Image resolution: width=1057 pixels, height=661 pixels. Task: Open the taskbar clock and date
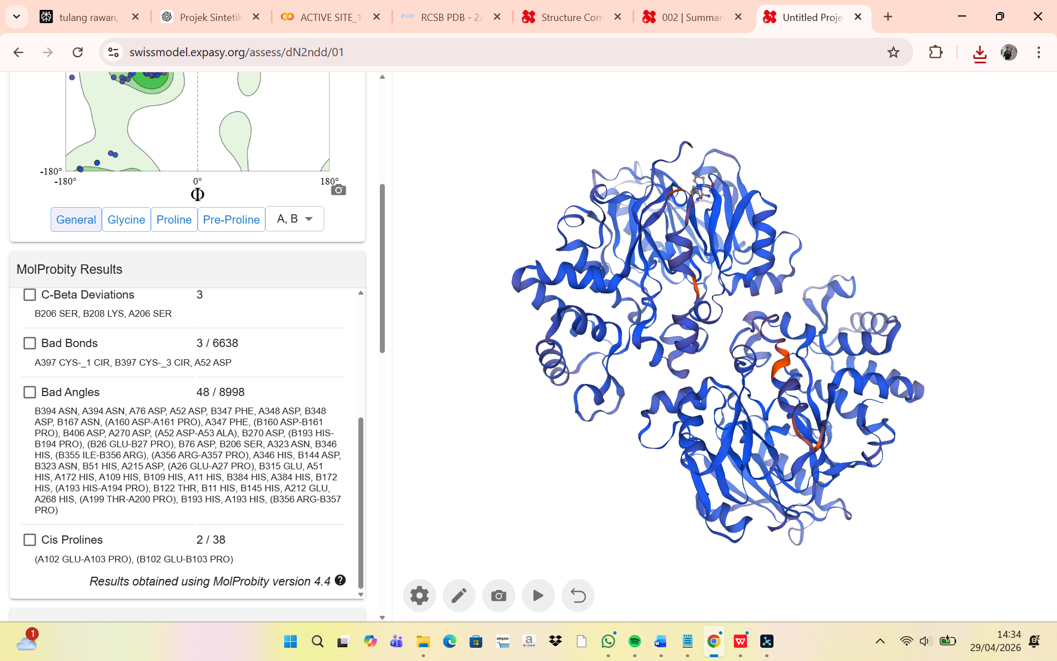[995, 641]
